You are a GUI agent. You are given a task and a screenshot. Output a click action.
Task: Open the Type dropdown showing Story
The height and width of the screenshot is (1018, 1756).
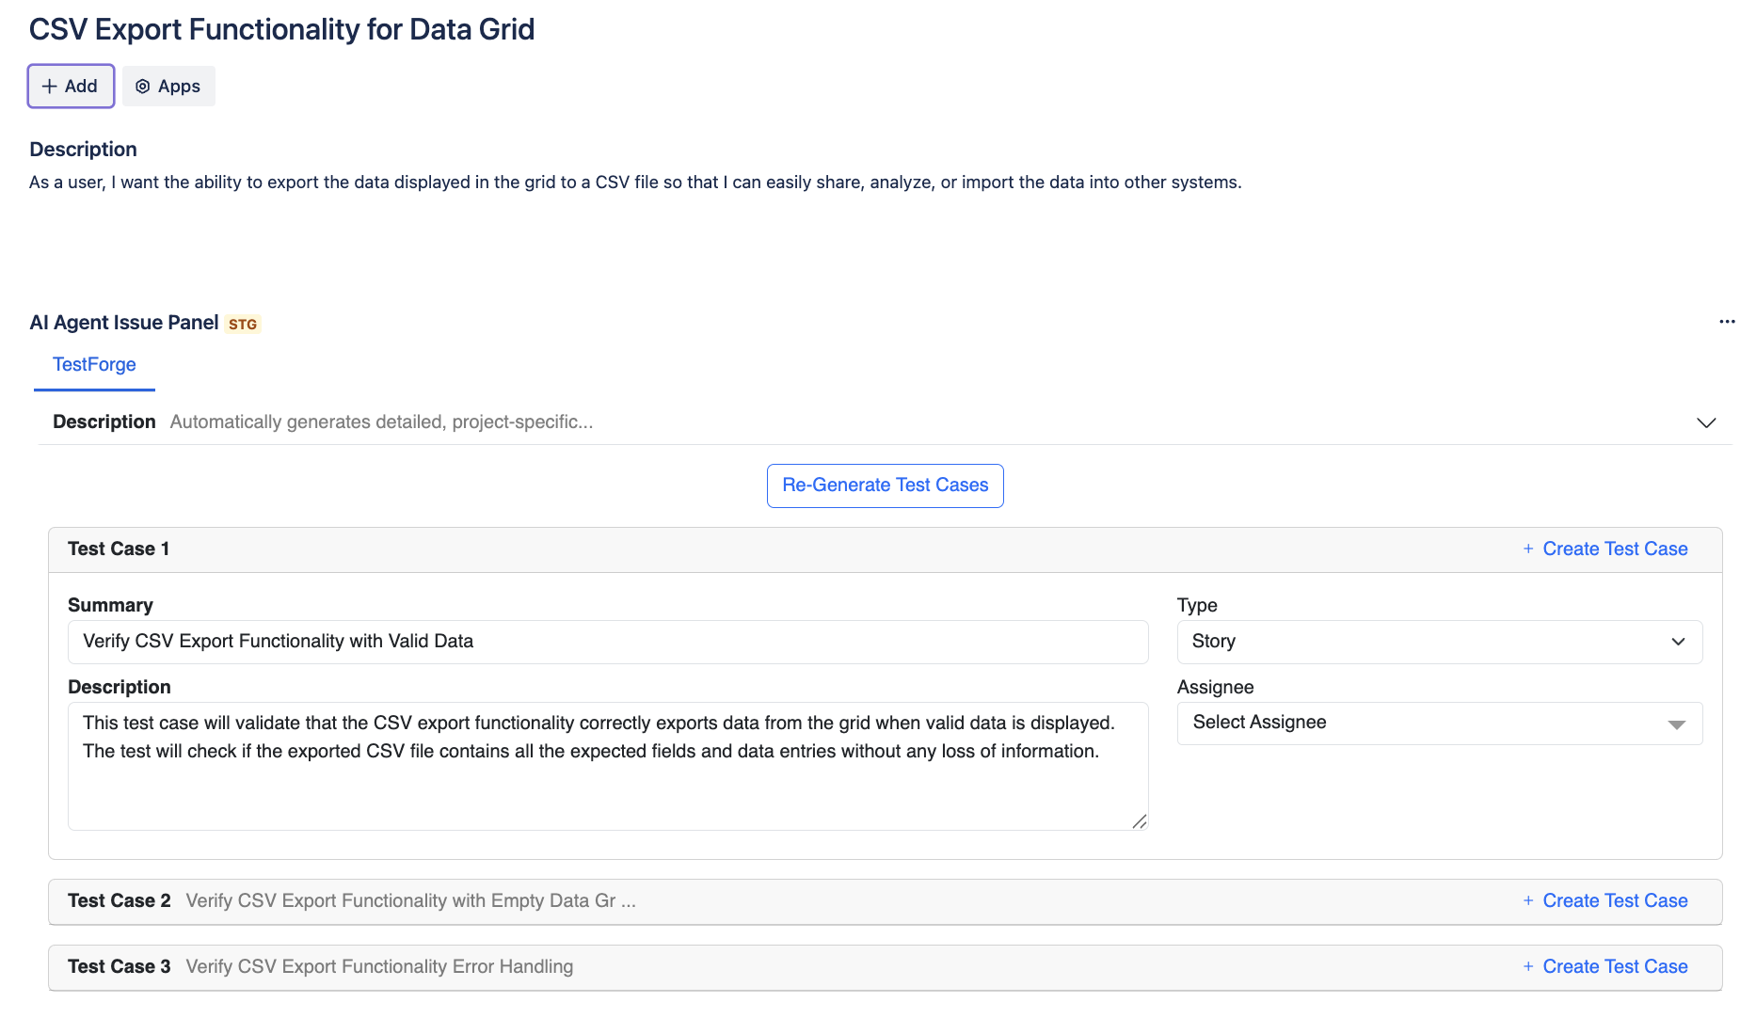tap(1439, 642)
